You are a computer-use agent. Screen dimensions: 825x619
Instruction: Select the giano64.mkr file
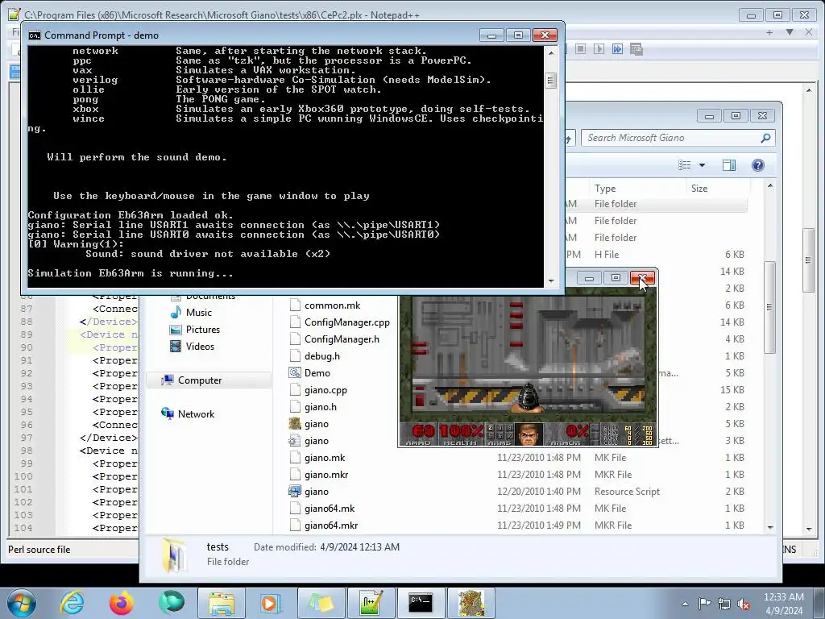(x=331, y=526)
